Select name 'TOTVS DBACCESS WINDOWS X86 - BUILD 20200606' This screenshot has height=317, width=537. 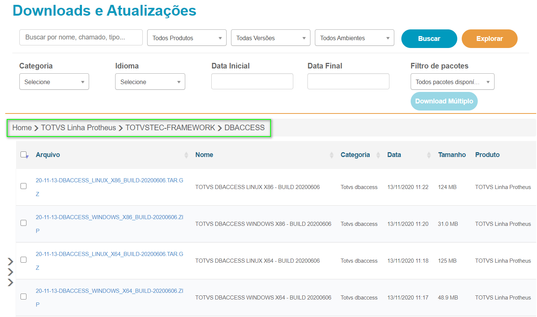[263, 224]
